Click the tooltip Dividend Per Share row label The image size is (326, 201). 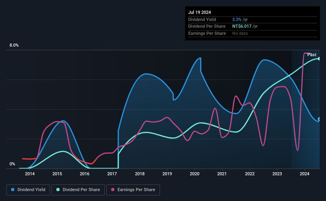pyautogui.click(x=207, y=27)
